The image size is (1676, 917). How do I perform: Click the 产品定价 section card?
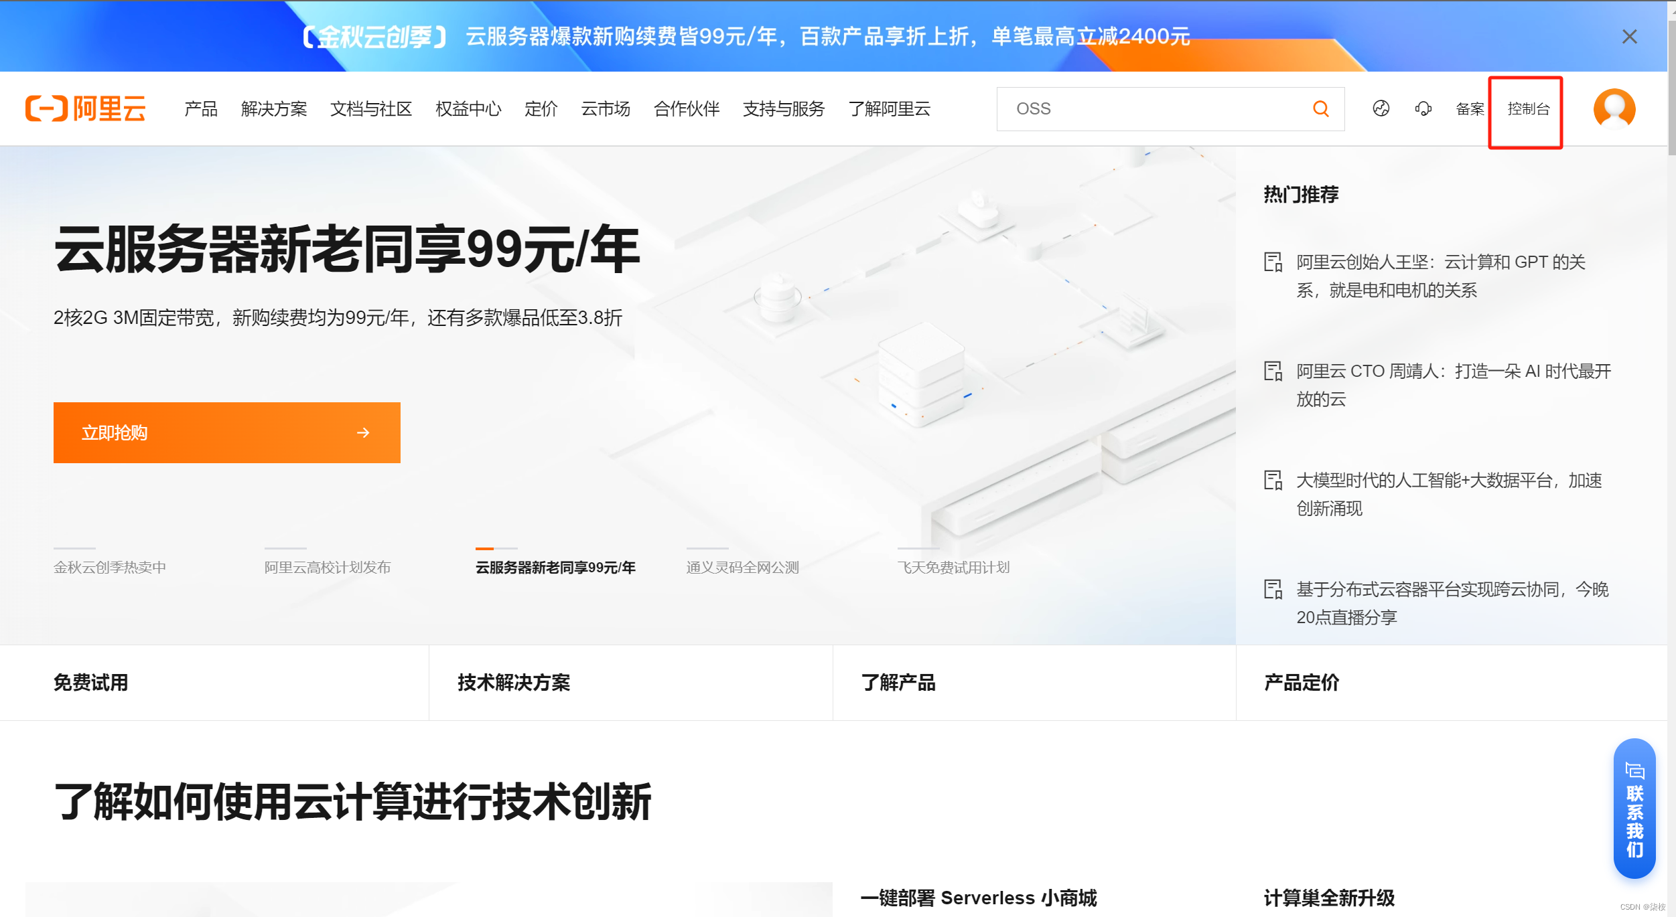(1452, 683)
